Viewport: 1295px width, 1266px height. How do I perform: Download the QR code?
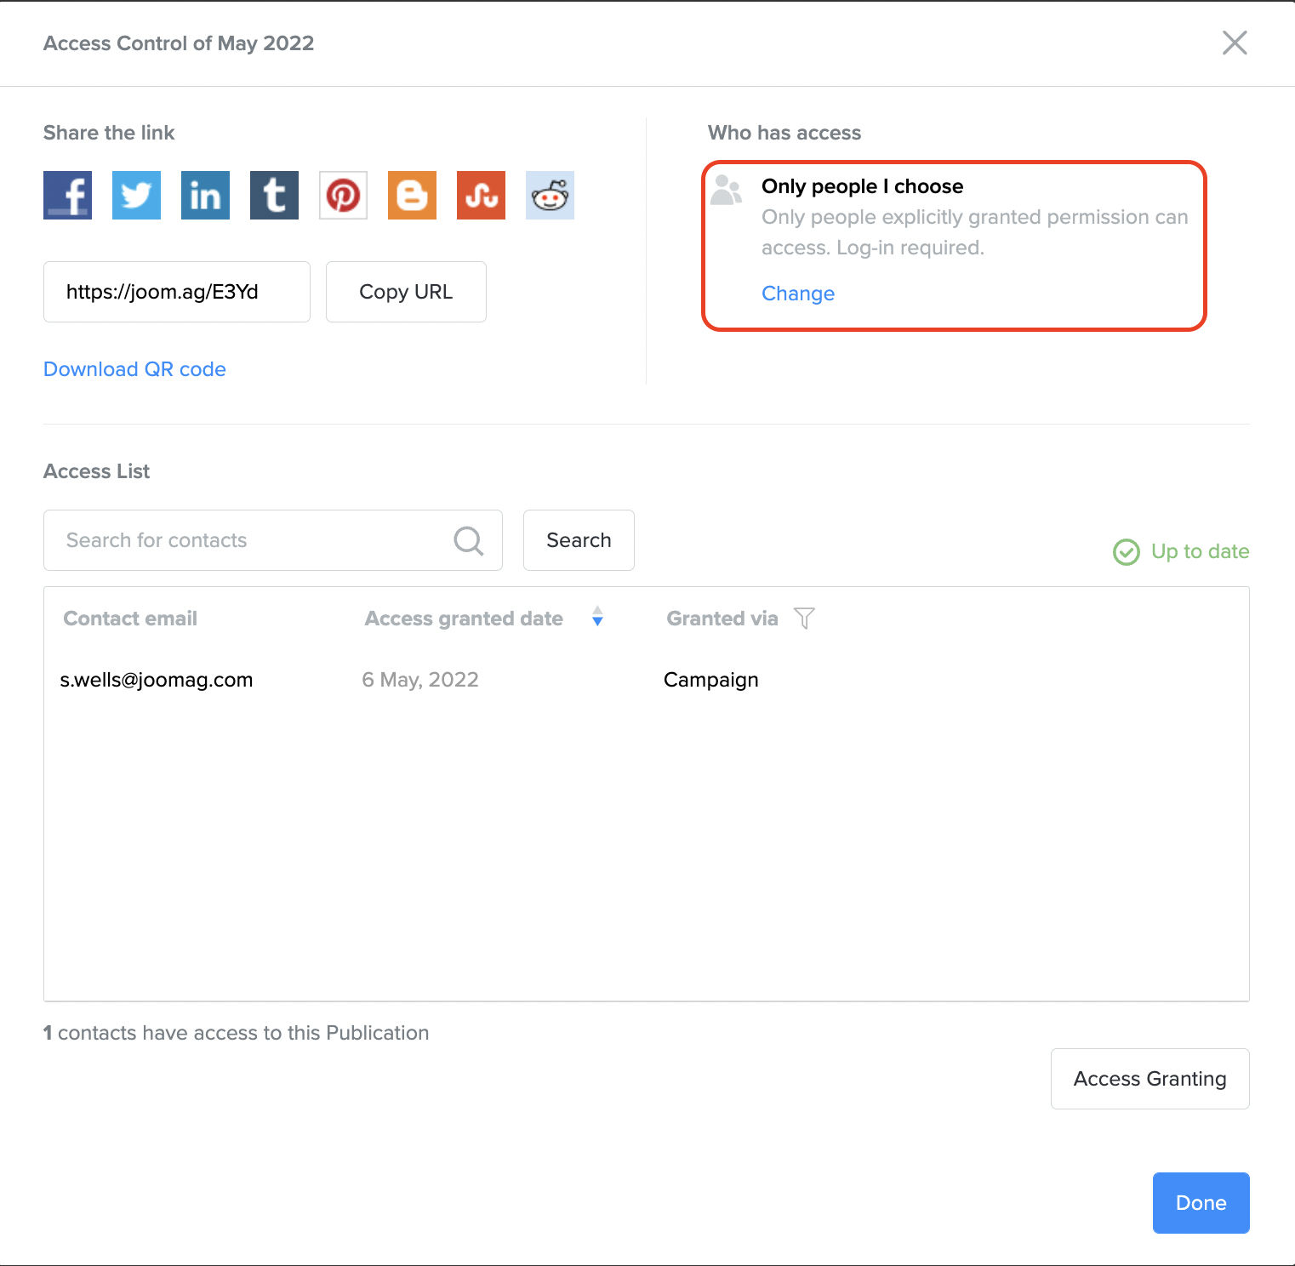tap(134, 369)
